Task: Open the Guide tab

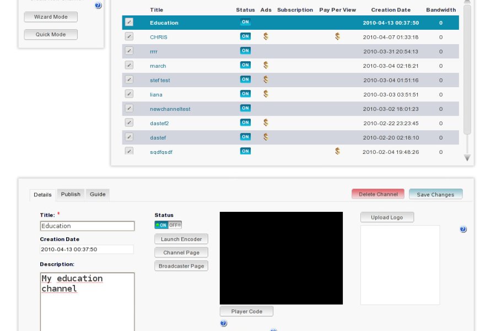Action: click(98, 194)
